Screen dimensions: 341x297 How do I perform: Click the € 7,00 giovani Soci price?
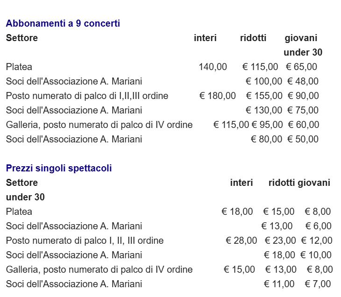(x=318, y=284)
